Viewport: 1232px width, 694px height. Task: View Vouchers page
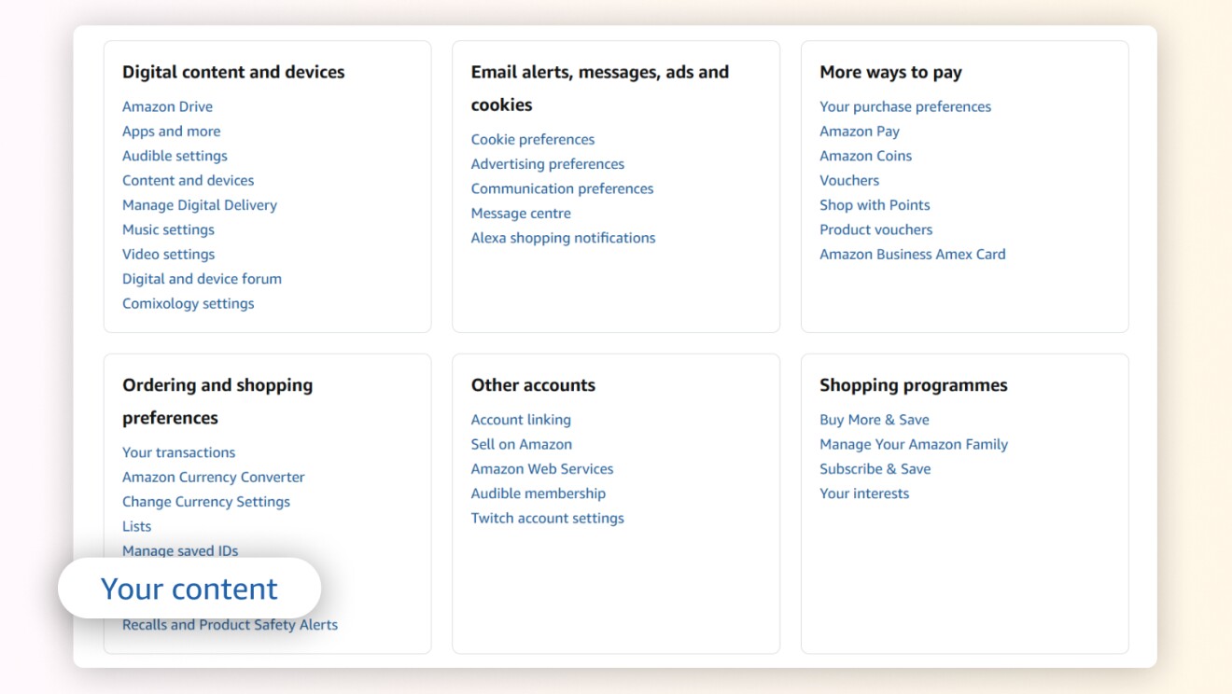pos(849,180)
